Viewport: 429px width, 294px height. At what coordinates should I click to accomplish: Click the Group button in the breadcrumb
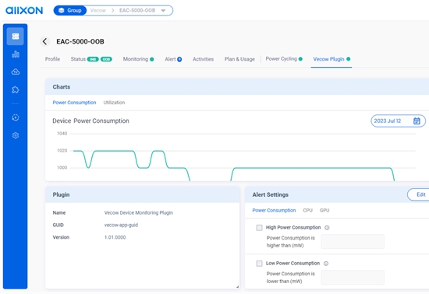pos(70,10)
